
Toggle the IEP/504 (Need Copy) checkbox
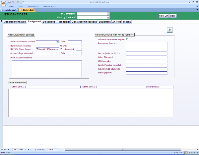click(x=37, y=48)
